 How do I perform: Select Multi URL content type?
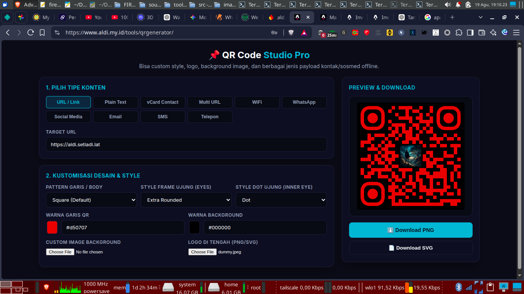[210, 102]
